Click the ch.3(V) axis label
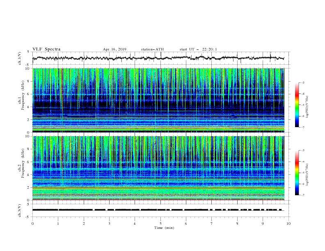Image resolution: width=325 pixels, height=251 pixels. pos(19,210)
